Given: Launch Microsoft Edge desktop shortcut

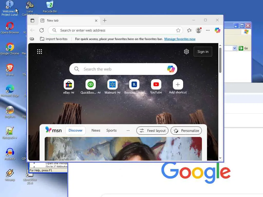Looking at the screenshot, I should point(10,91).
